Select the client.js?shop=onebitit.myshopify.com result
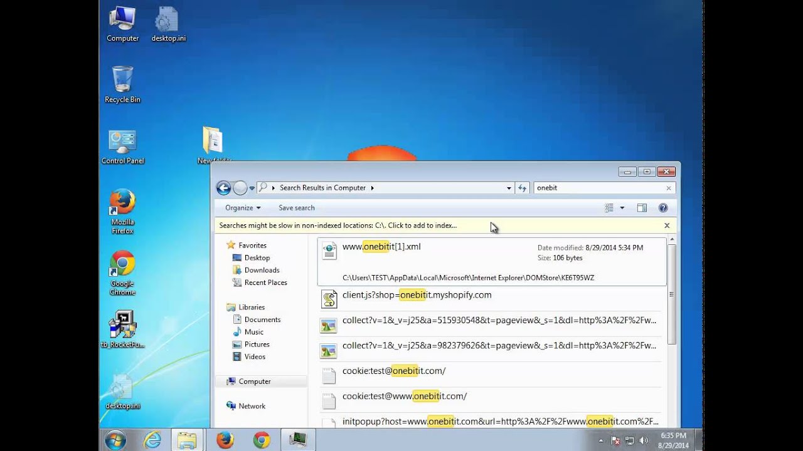Viewport: 803px width, 451px height. point(491,299)
